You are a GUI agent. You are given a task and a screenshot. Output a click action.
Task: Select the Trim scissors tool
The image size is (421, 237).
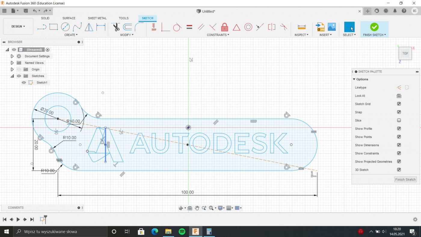coord(116,27)
